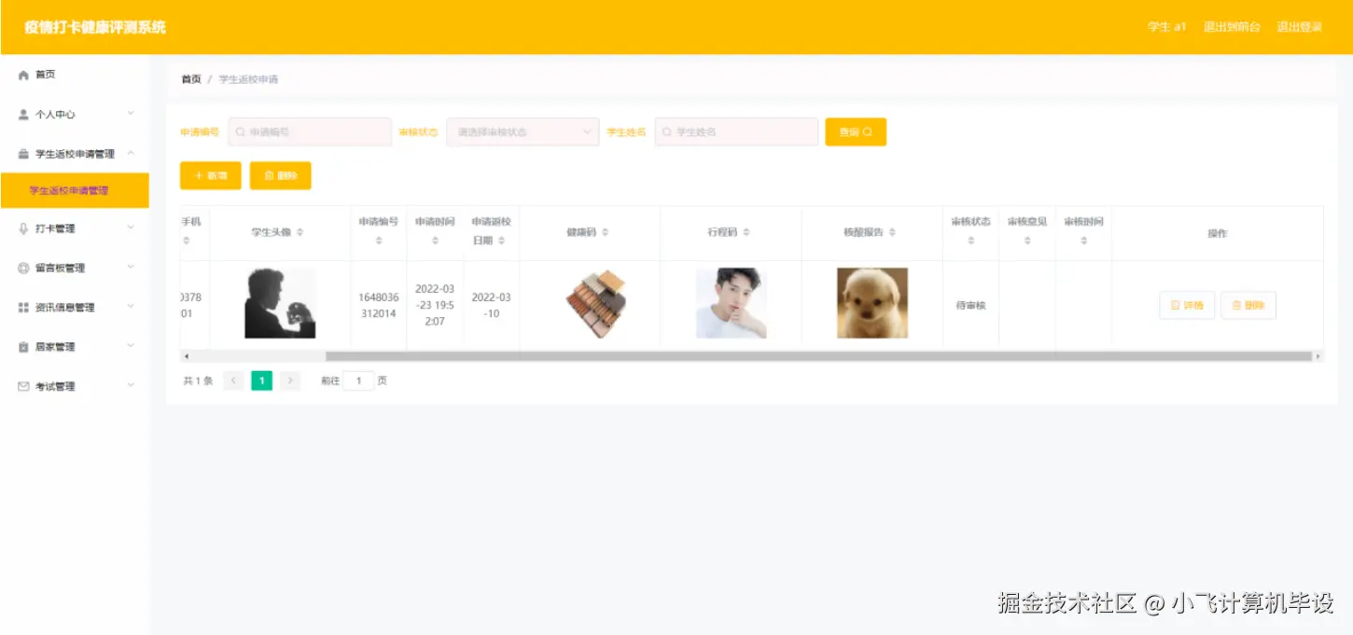Viewport: 1353px width, 635px height.
Task: Click the 前往 page number input
Action: click(x=358, y=380)
